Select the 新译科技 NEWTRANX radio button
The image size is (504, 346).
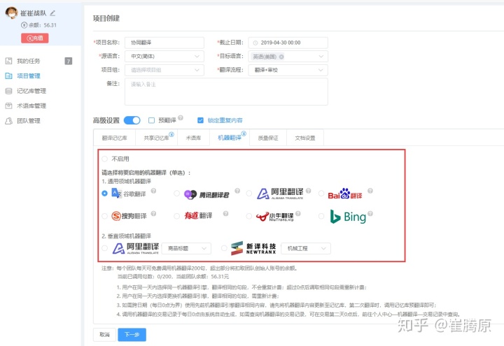[x=224, y=248]
